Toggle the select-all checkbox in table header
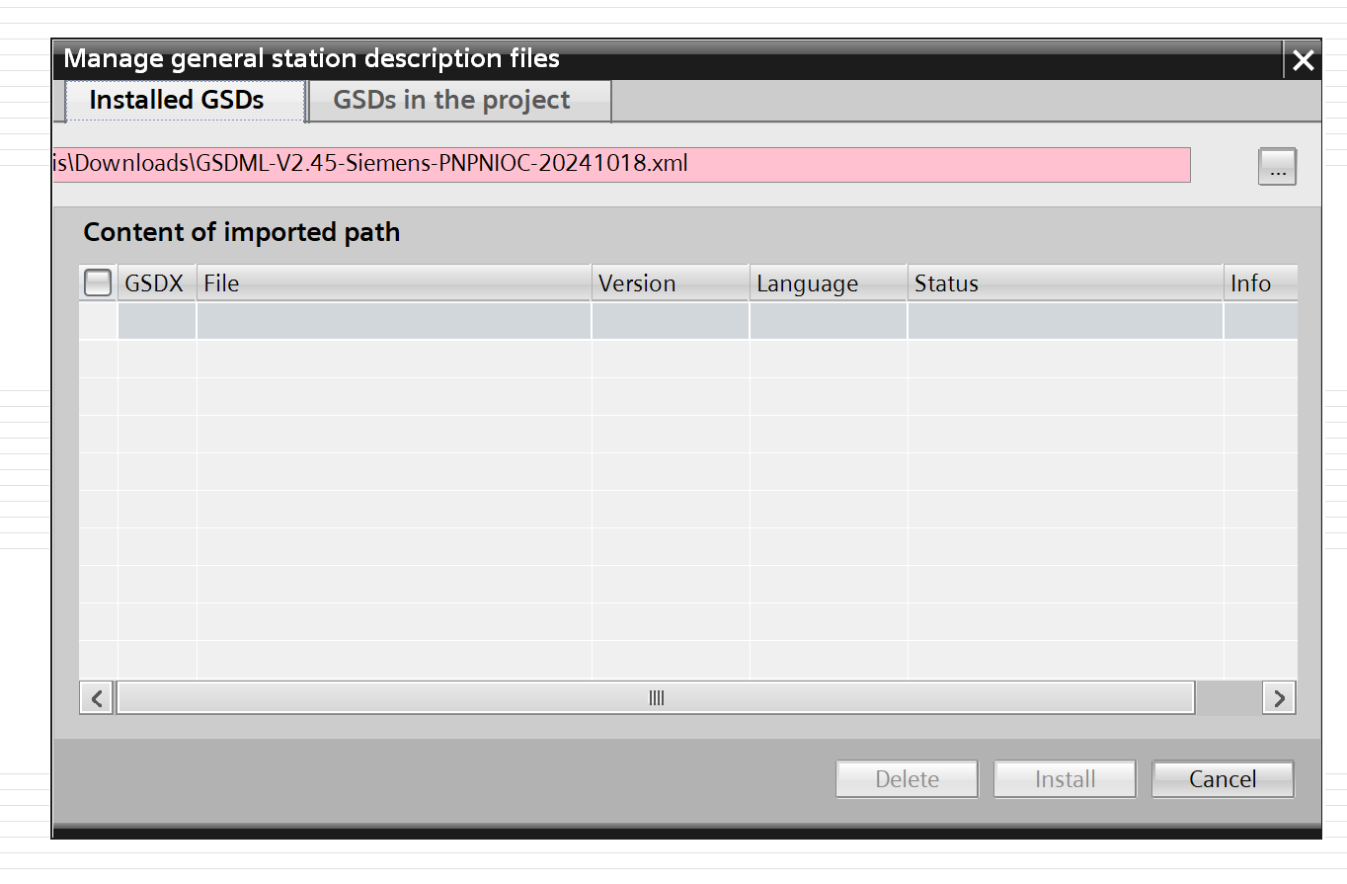Image resolution: width=1347 pixels, height=884 pixels. [x=98, y=283]
